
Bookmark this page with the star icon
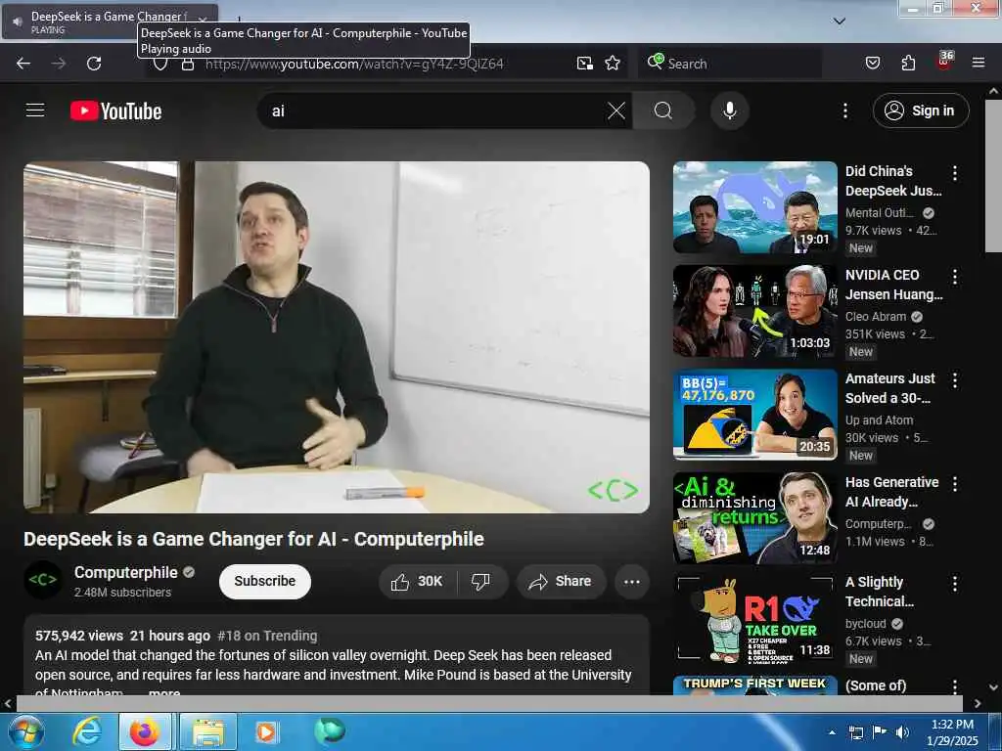pos(613,63)
